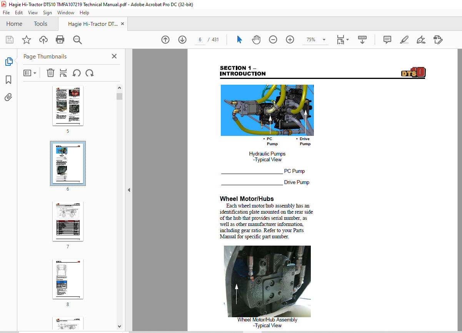The image size is (462, 333).
Task: Click the Hydraulic Pumps caption text
Action: (x=267, y=157)
